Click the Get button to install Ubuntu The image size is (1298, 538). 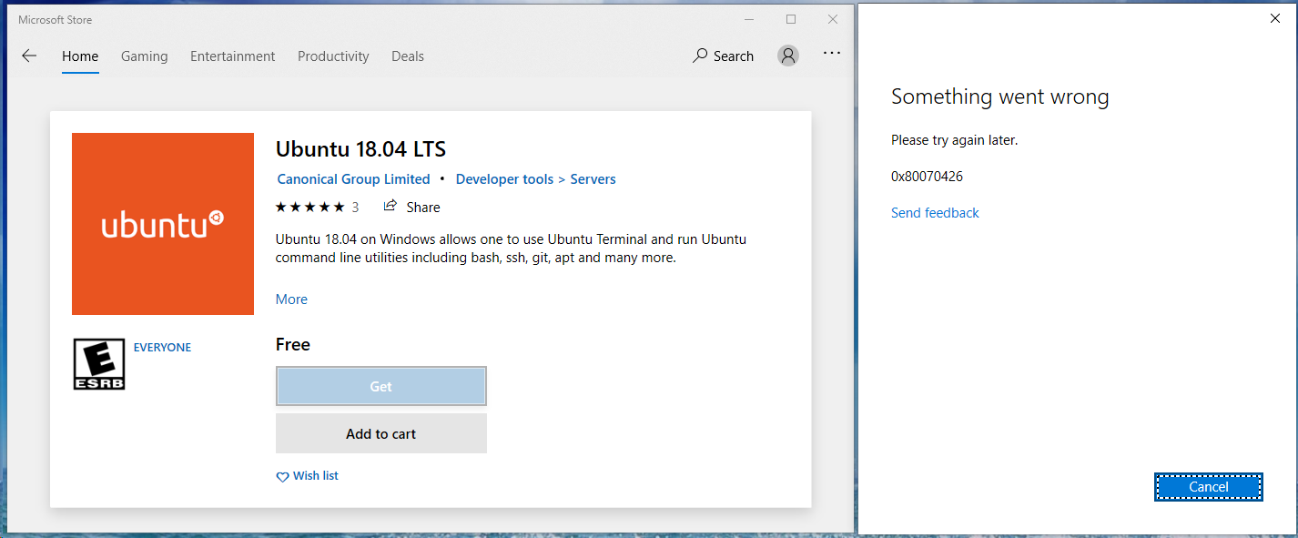pyautogui.click(x=380, y=386)
